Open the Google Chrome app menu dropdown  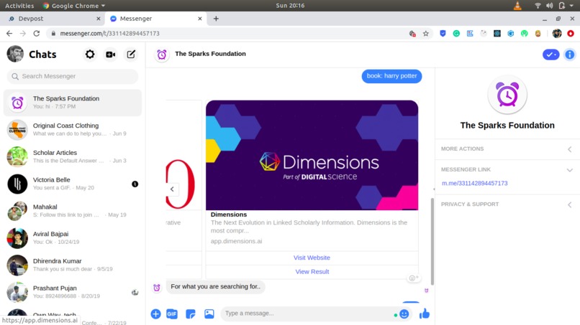pos(74,6)
